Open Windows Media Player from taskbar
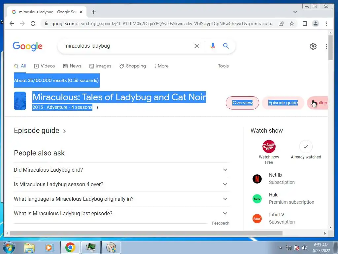The width and height of the screenshot is (338, 254). (49, 247)
